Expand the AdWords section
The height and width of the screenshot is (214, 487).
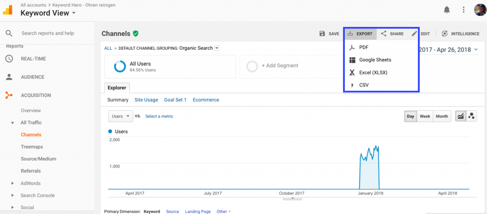(x=12, y=183)
